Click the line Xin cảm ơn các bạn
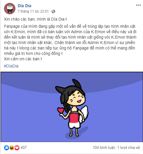Viewport: 143px width, 154px height. (x=23, y=59)
